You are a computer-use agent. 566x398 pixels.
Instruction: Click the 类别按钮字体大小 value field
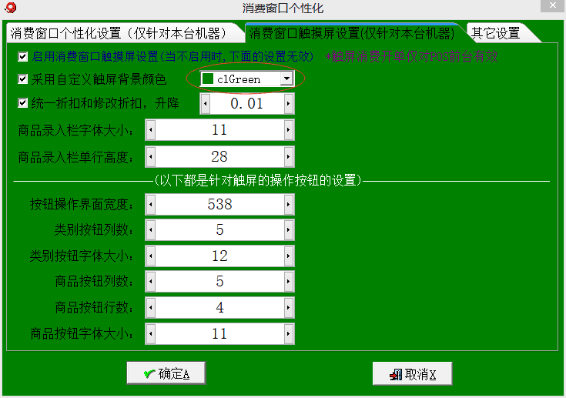pyautogui.click(x=219, y=256)
